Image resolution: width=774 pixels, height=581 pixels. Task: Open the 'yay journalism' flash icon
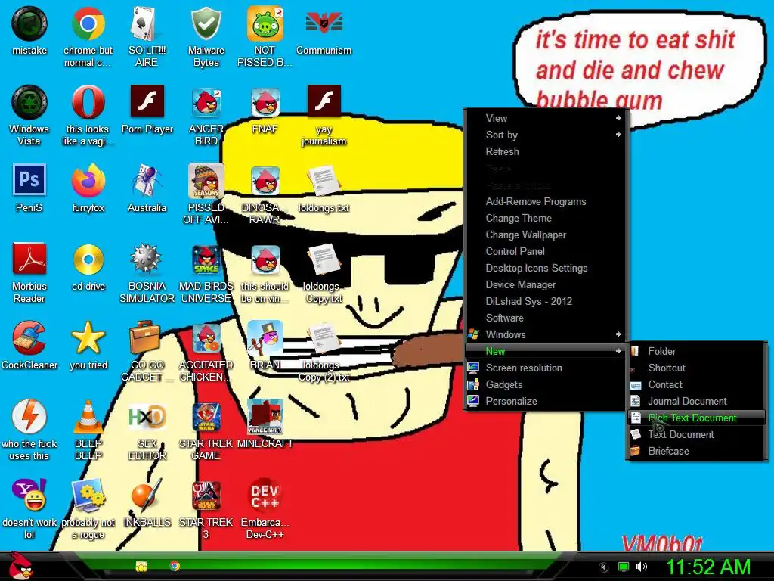[324, 101]
